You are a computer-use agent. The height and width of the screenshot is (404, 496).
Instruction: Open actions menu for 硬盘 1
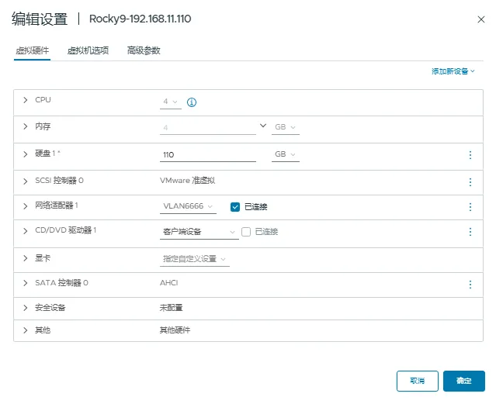pyautogui.click(x=470, y=155)
